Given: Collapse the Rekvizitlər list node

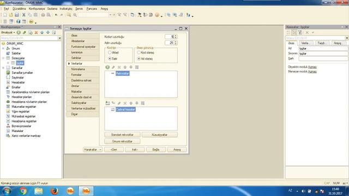Looking at the screenshot, I should pos(113,73).
